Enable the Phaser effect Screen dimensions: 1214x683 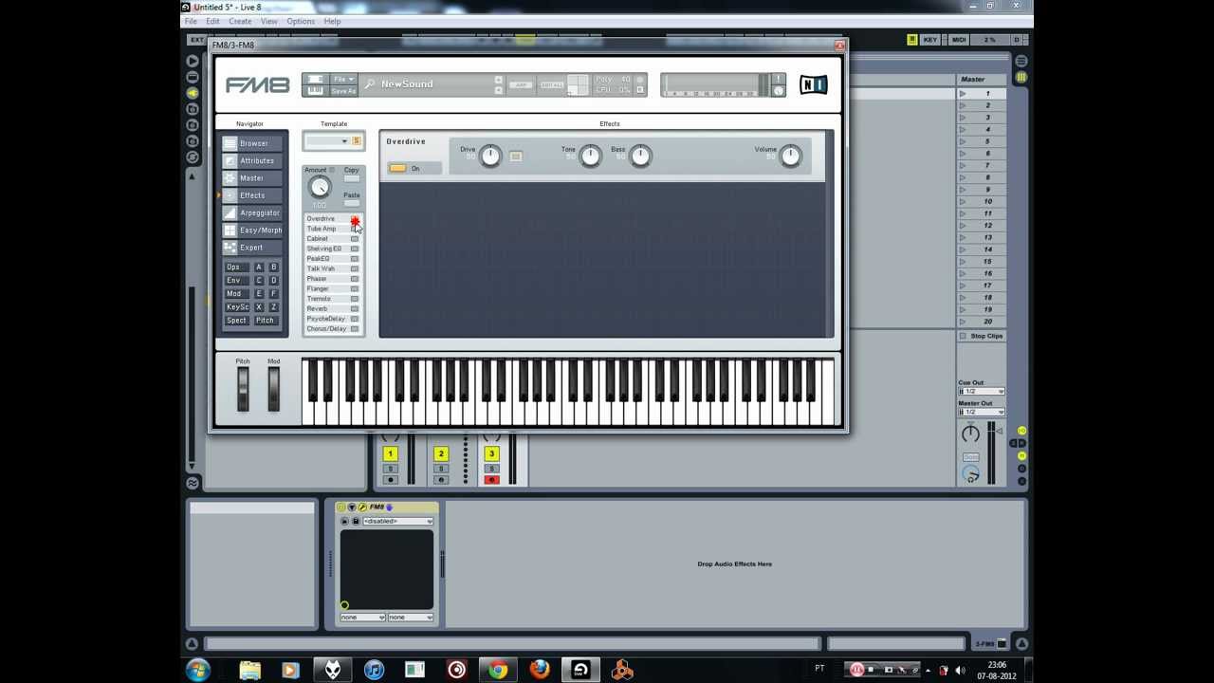(x=355, y=279)
